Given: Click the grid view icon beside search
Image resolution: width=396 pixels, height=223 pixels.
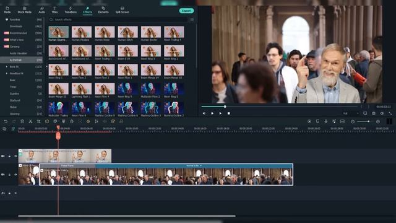Looking at the screenshot, I should (x=192, y=19).
